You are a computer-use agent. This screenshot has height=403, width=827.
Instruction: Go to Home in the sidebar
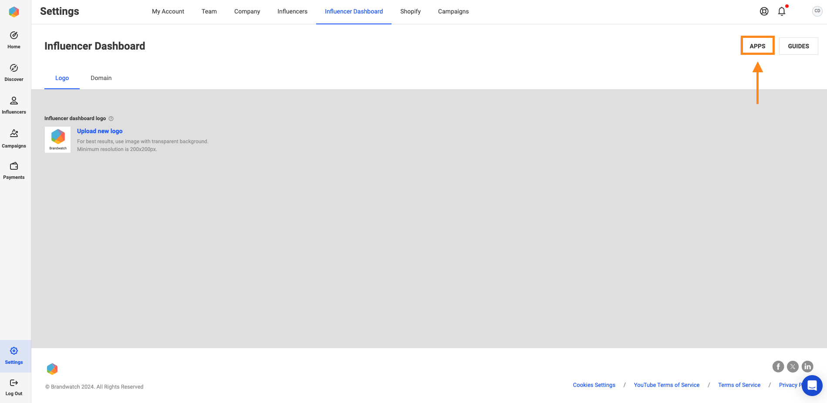14,40
